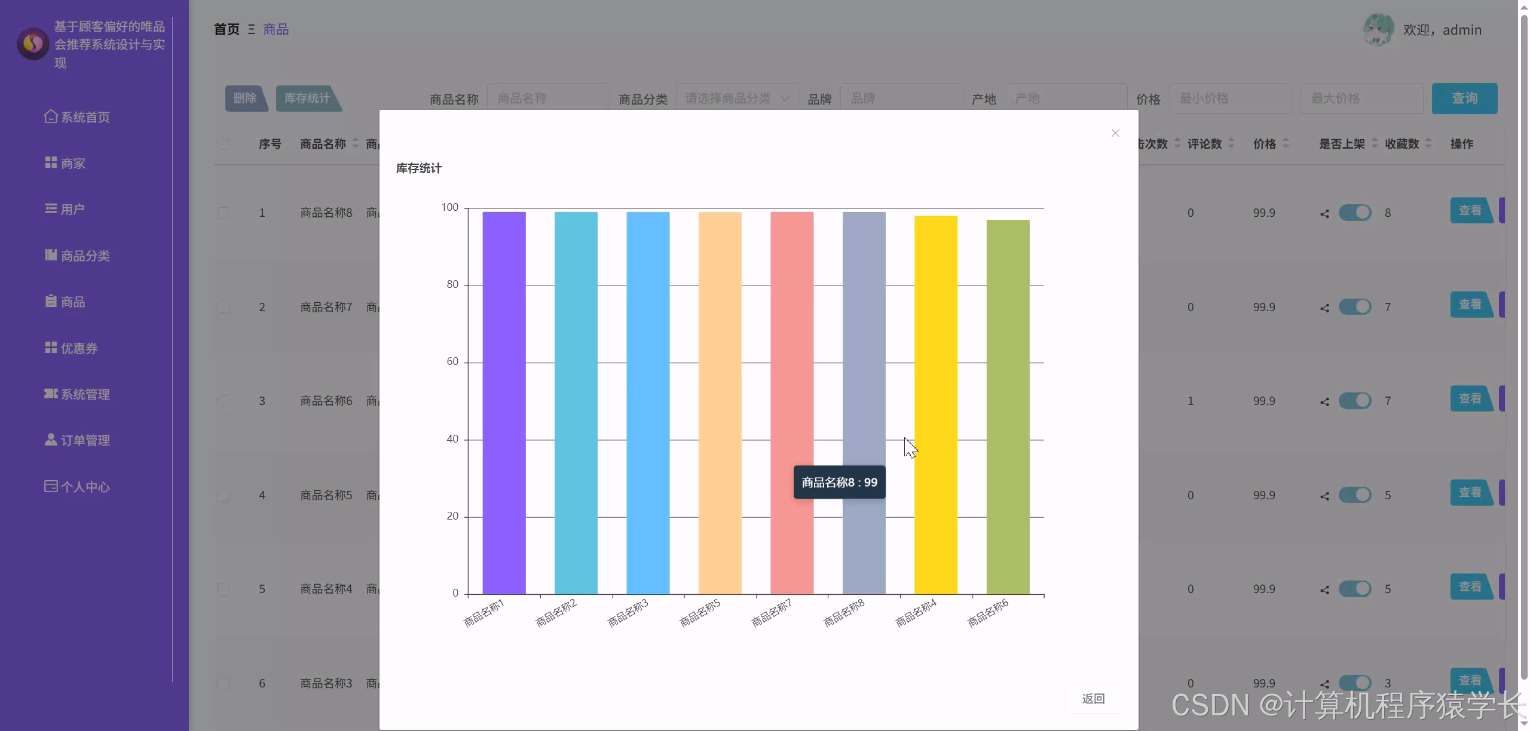Toggle the 是否上架 switch for row 1
1530x731 pixels.
point(1354,213)
